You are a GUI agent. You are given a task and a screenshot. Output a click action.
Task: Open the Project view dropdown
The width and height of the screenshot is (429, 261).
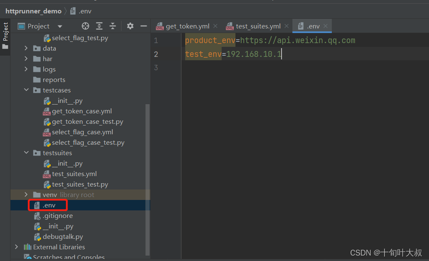[x=60, y=26]
